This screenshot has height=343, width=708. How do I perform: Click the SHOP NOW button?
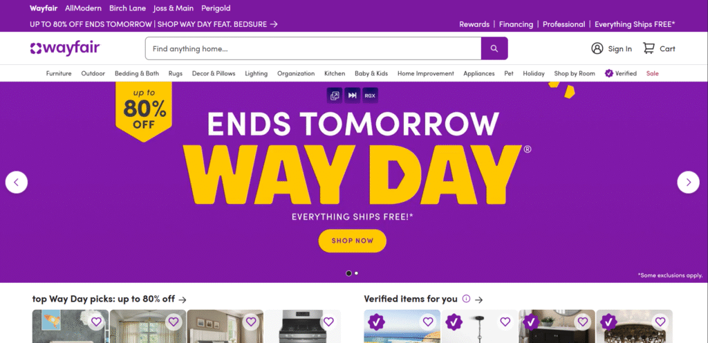coord(352,241)
